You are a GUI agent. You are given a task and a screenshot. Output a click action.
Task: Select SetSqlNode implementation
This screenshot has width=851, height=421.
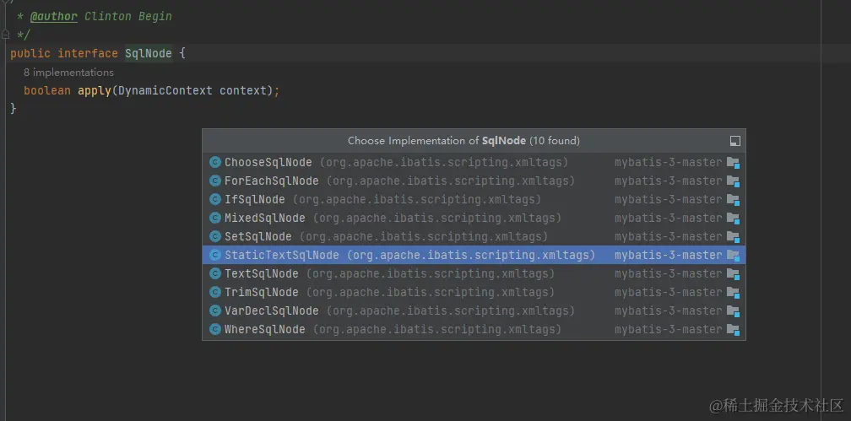(x=474, y=236)
